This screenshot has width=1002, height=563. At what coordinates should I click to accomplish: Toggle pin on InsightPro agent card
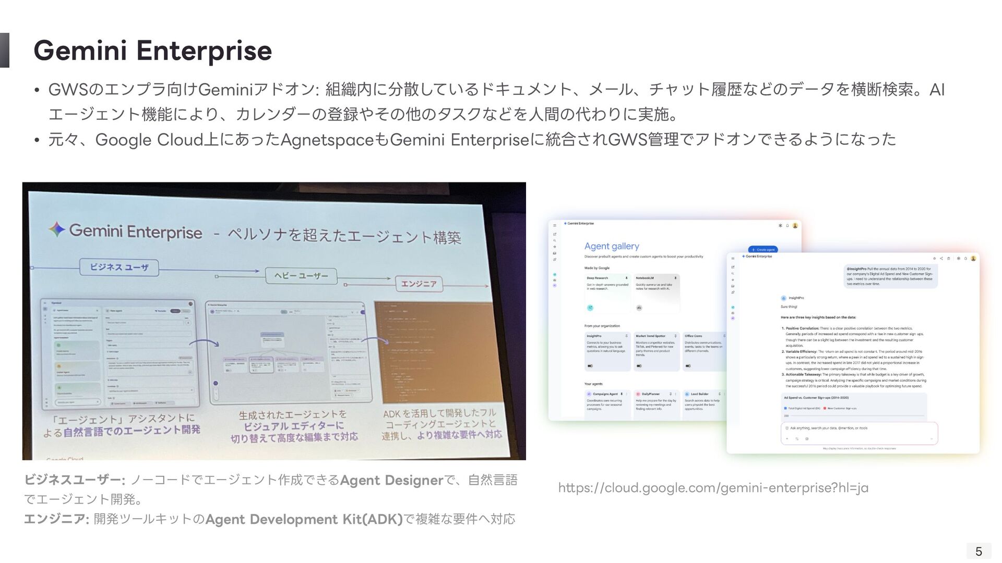point(626,336)
